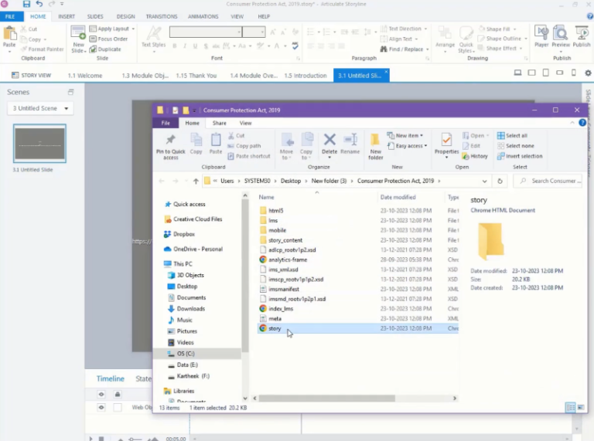Toggle lock box on Web Object row

[x=118, y=407]
